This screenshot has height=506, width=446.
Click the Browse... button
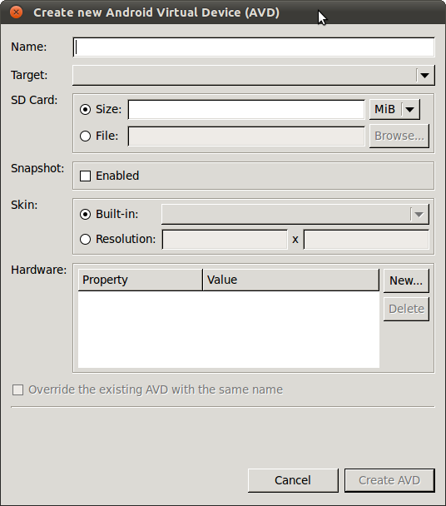[x=399, y=136]
